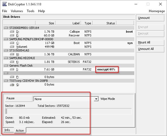This screenshot has width=167, height=136.
Task: Click the 1.76 TB size value
Action: (49, 32)
